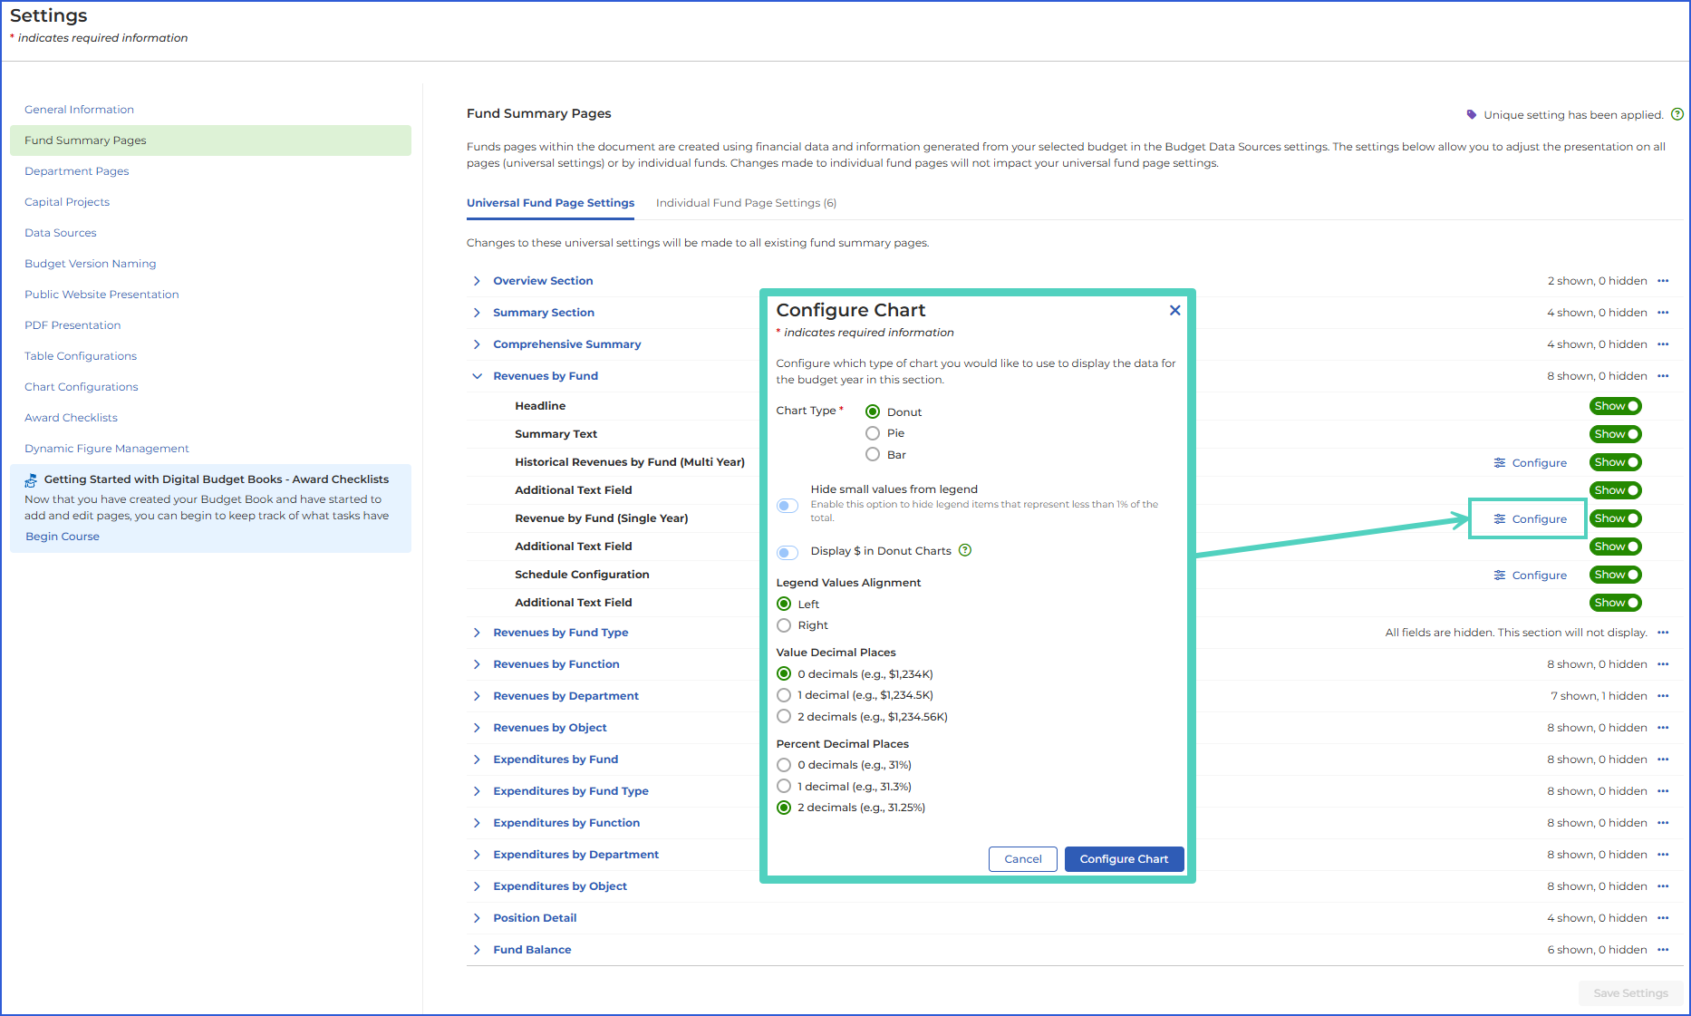
Task: Open PDF Presentation settings
Action: [x=72, y=325]
